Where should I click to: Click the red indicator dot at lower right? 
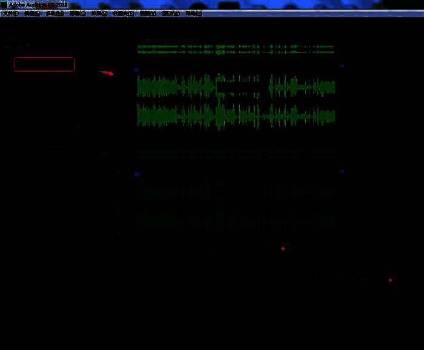pyautogui.click(x=390, y=280)
